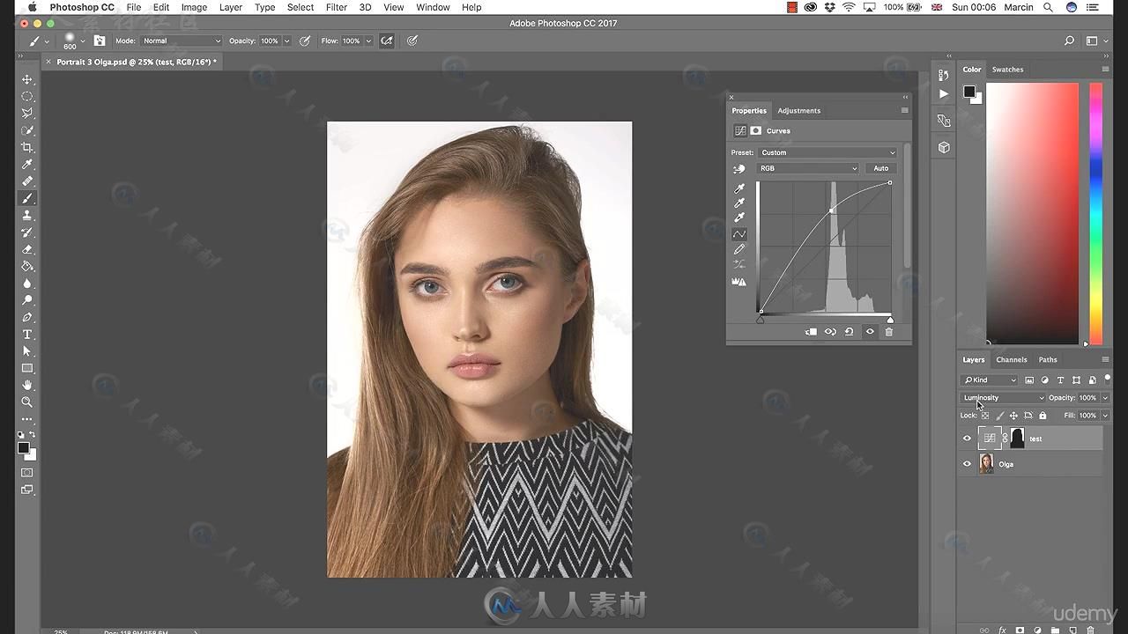Click the hue slider strip in Color panel
This screenshot has height=634, width=1128.
point(1096,213)
